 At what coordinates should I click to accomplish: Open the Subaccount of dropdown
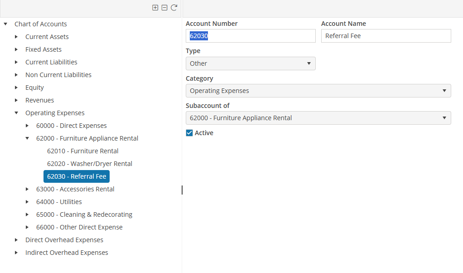pyautogui.click(x=318, y=118)
